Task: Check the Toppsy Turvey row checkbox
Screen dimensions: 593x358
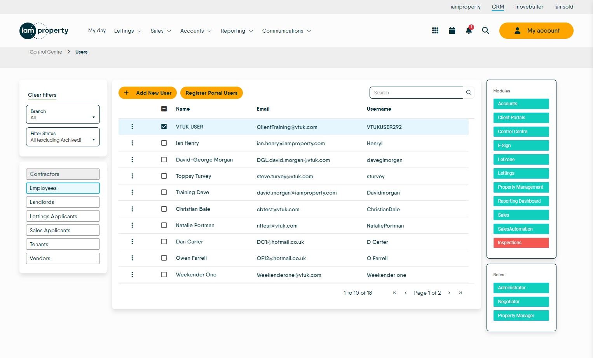Action: (x=164, y=176)
